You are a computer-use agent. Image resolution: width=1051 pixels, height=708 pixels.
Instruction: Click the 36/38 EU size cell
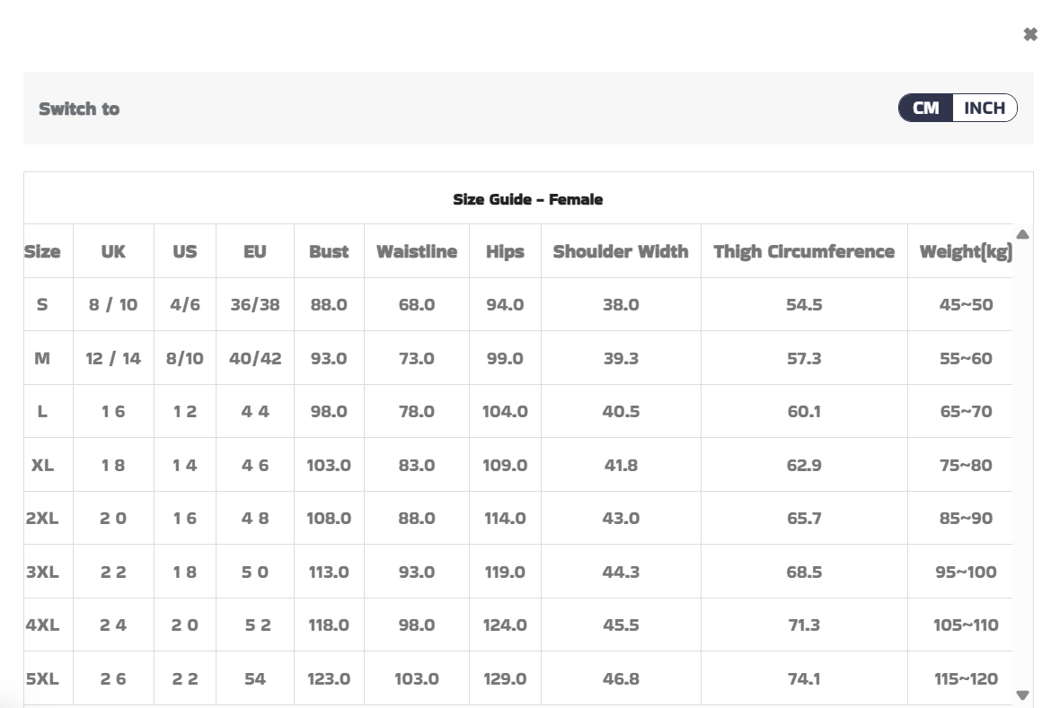click(255, 304)
